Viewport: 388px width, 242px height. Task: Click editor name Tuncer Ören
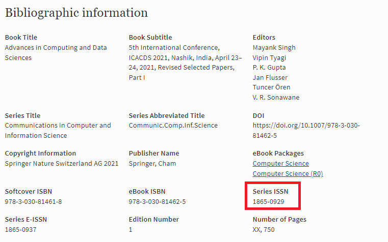coord(271,87)
